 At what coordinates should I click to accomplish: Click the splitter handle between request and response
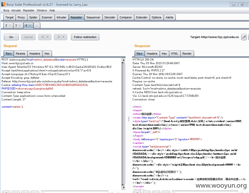pyautogui.click(x=129, y=119)
